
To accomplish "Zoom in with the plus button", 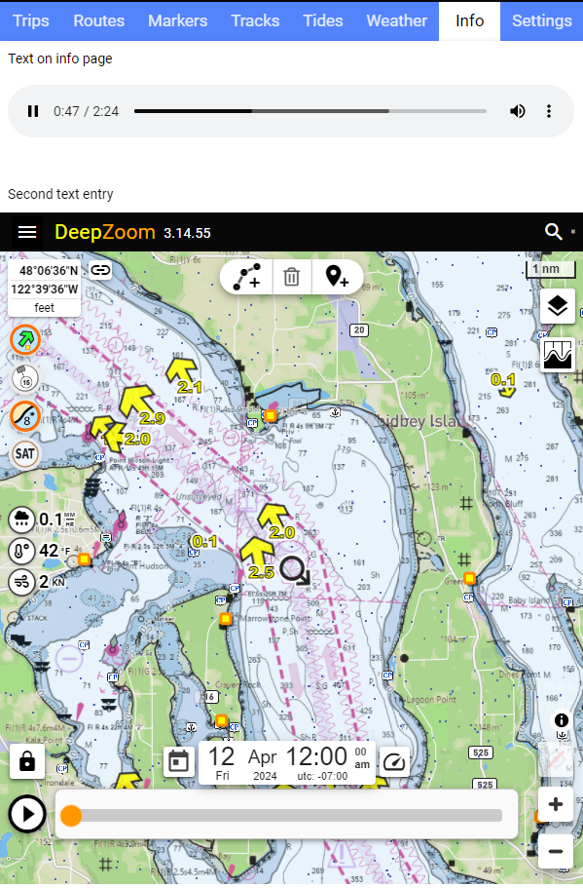I will coord(556,803).
